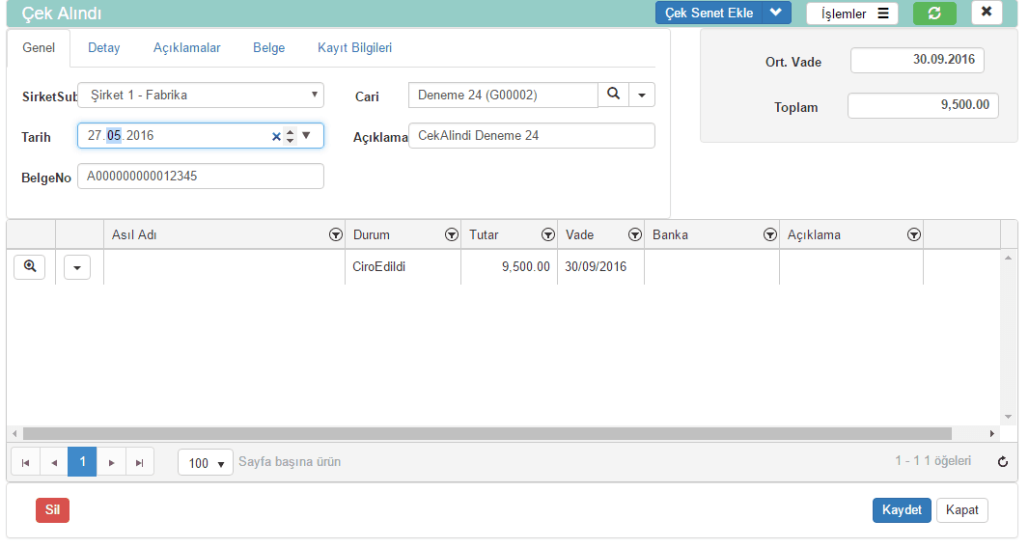Open filter for Tutar column
1029x547 pixels.
547,235
